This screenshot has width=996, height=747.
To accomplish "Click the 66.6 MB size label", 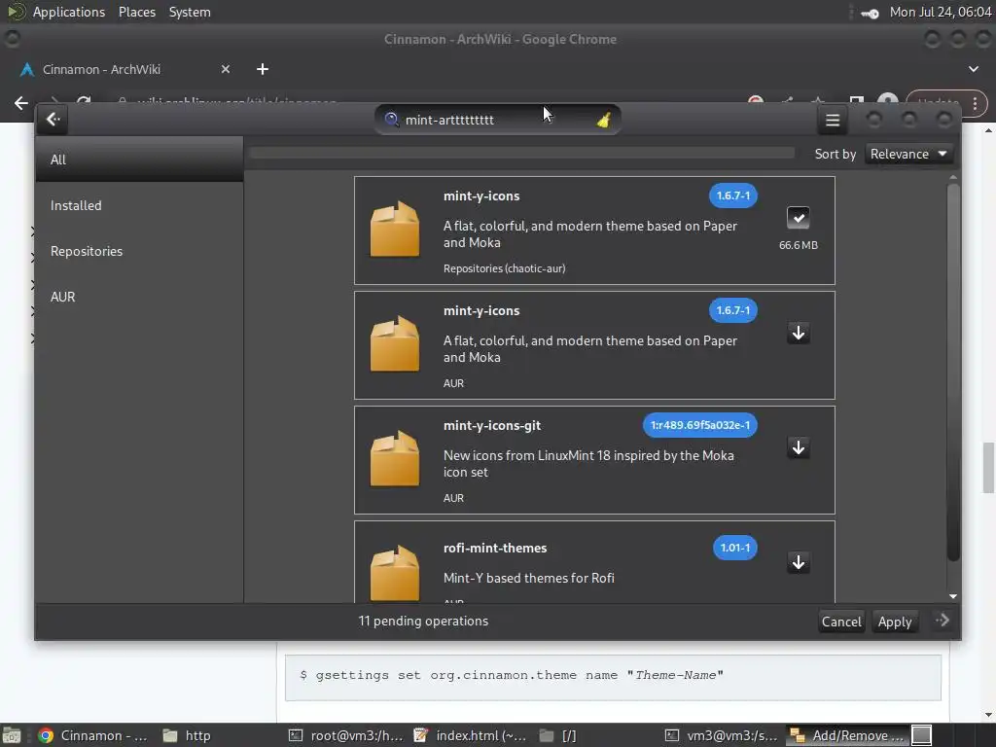I will pyautogui.click(x=799, y=245).
